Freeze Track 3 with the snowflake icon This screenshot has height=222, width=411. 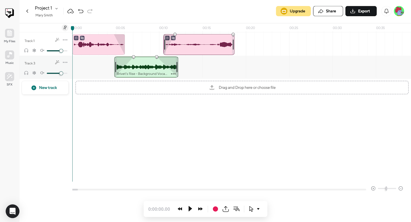(34, 73)
